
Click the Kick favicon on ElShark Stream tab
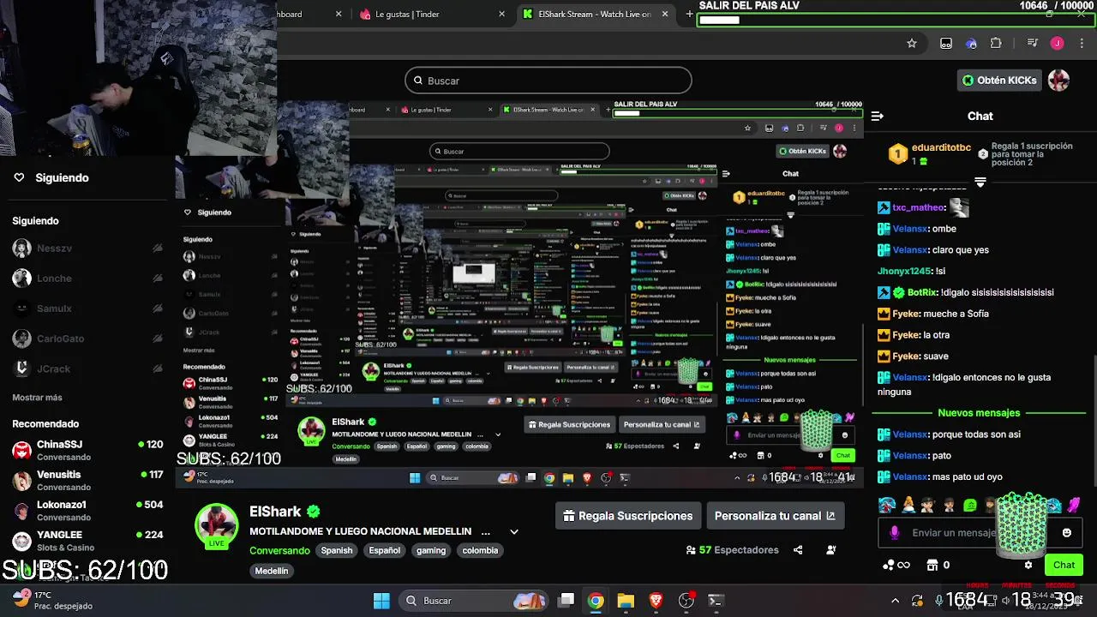pyautogui.click(x=528, y=14)
